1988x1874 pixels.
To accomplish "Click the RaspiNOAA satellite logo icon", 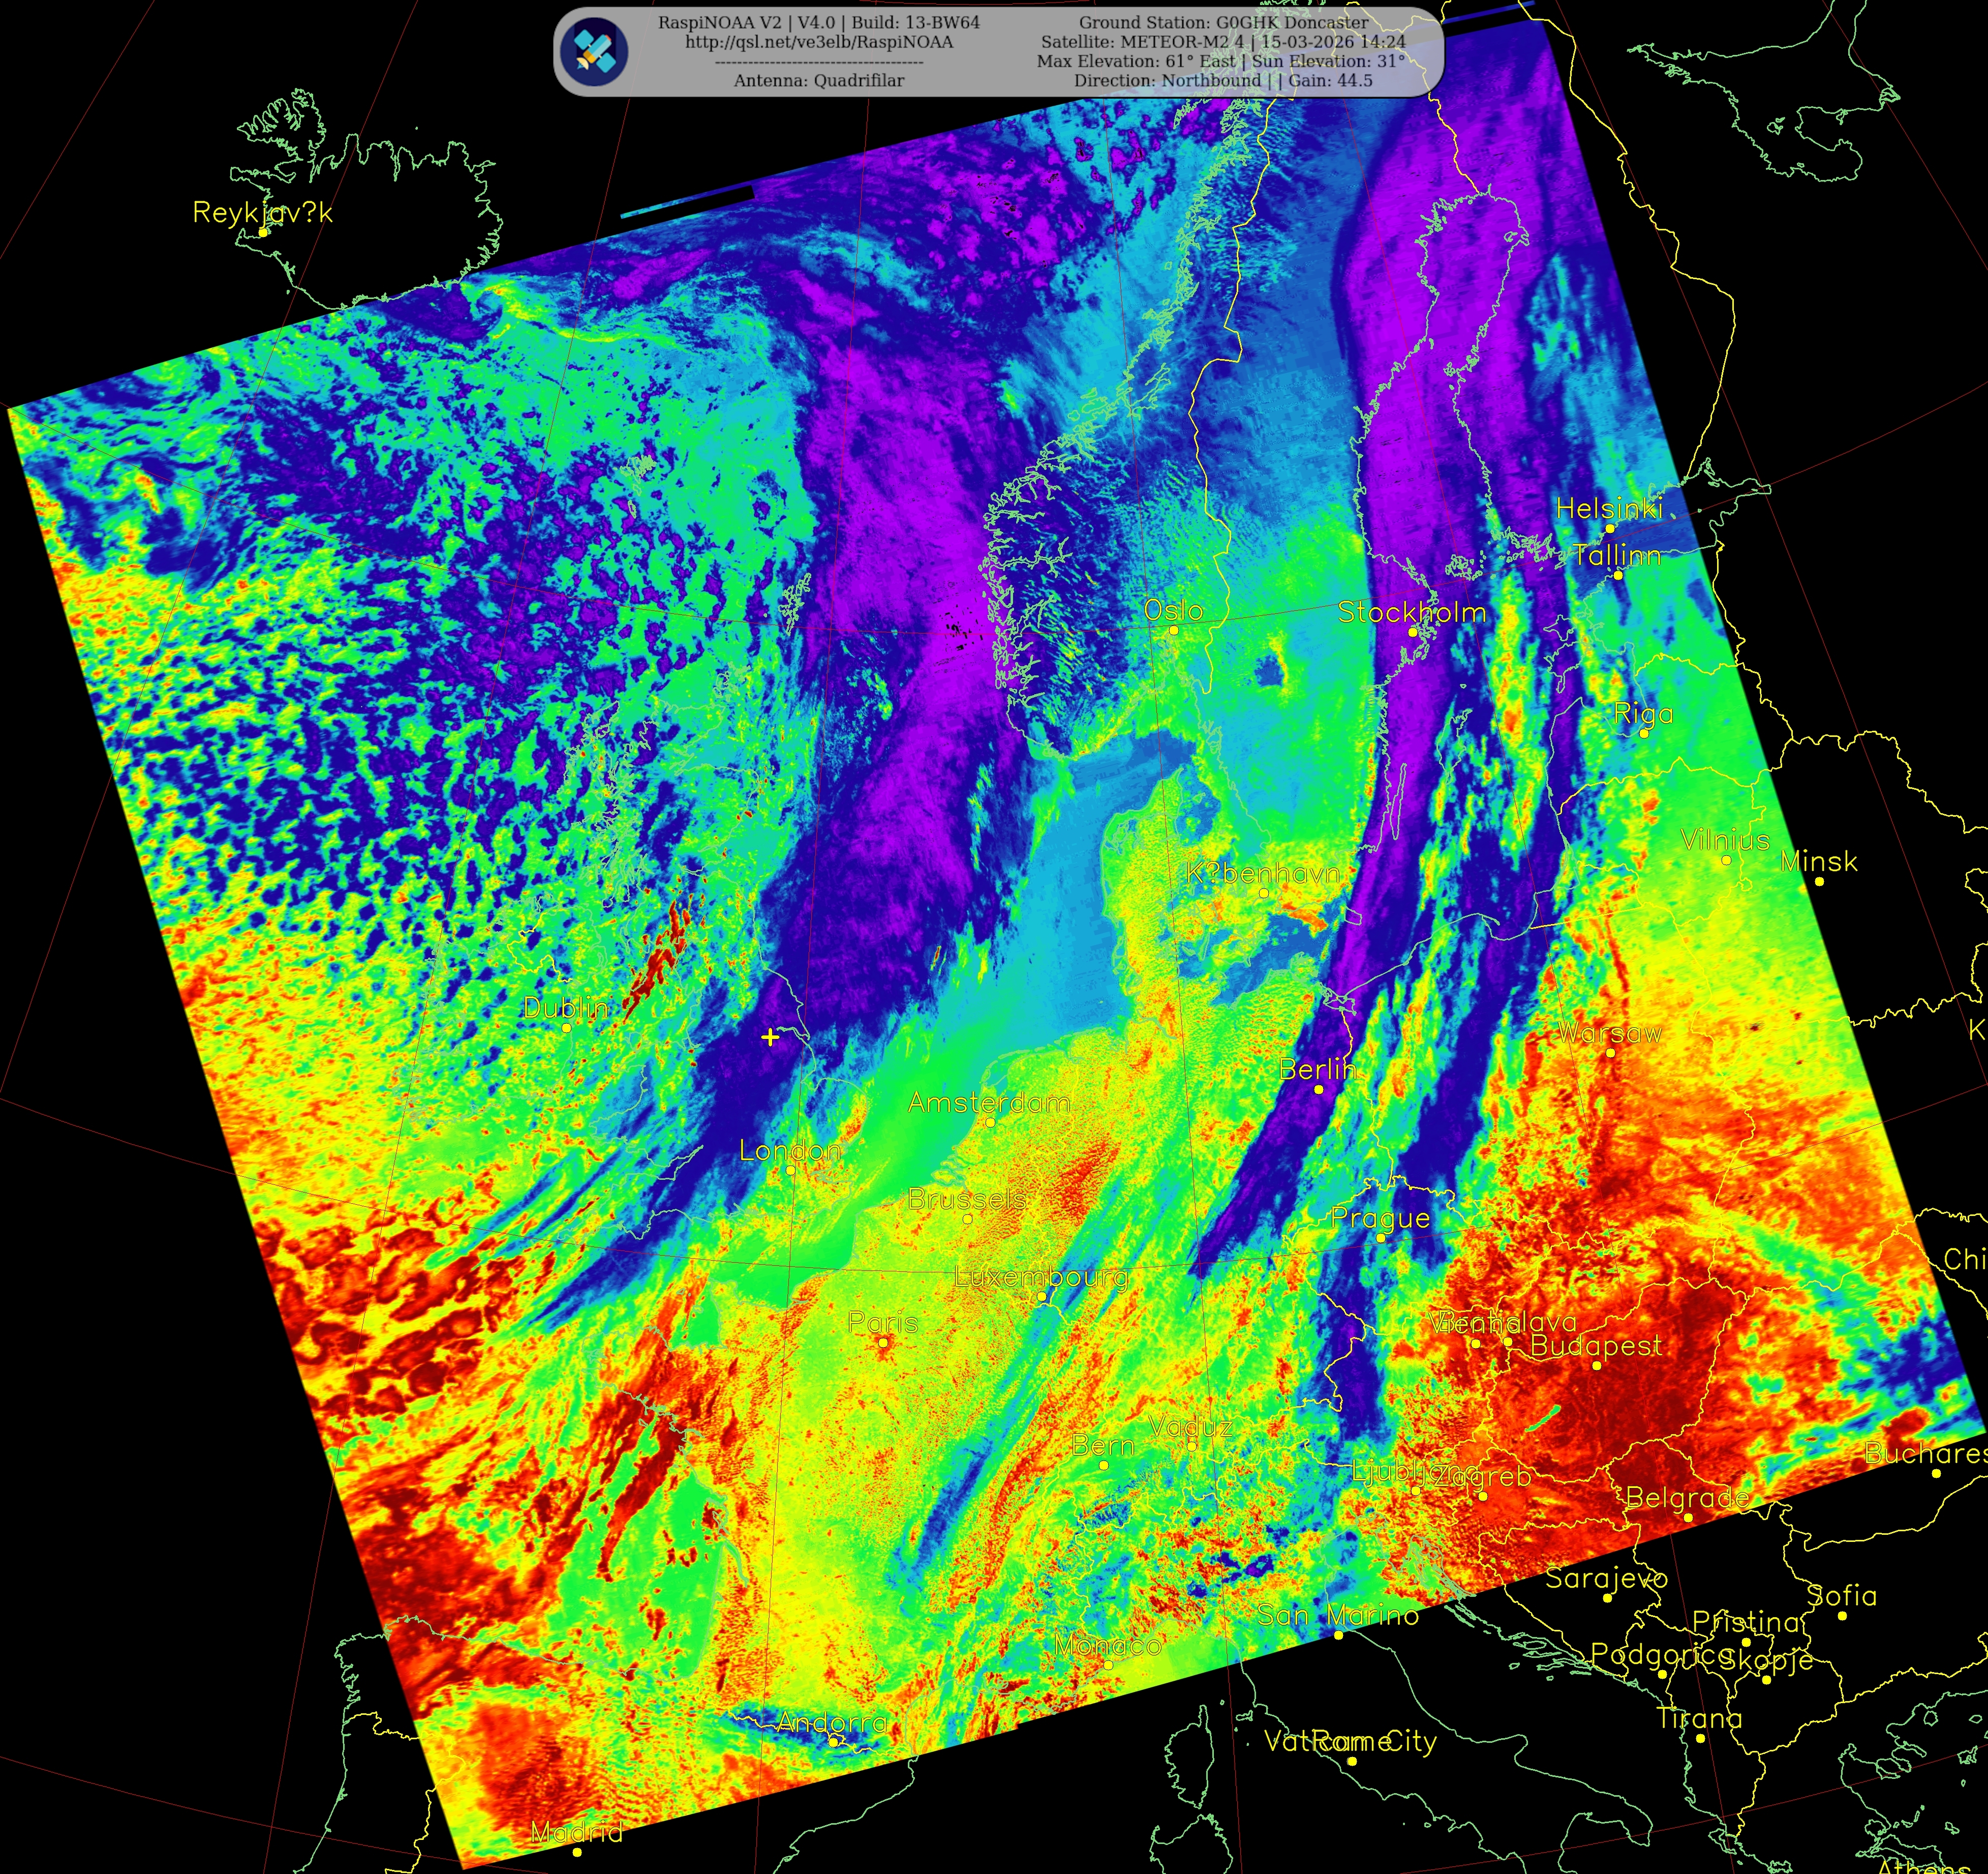I will tap(594, 51).
